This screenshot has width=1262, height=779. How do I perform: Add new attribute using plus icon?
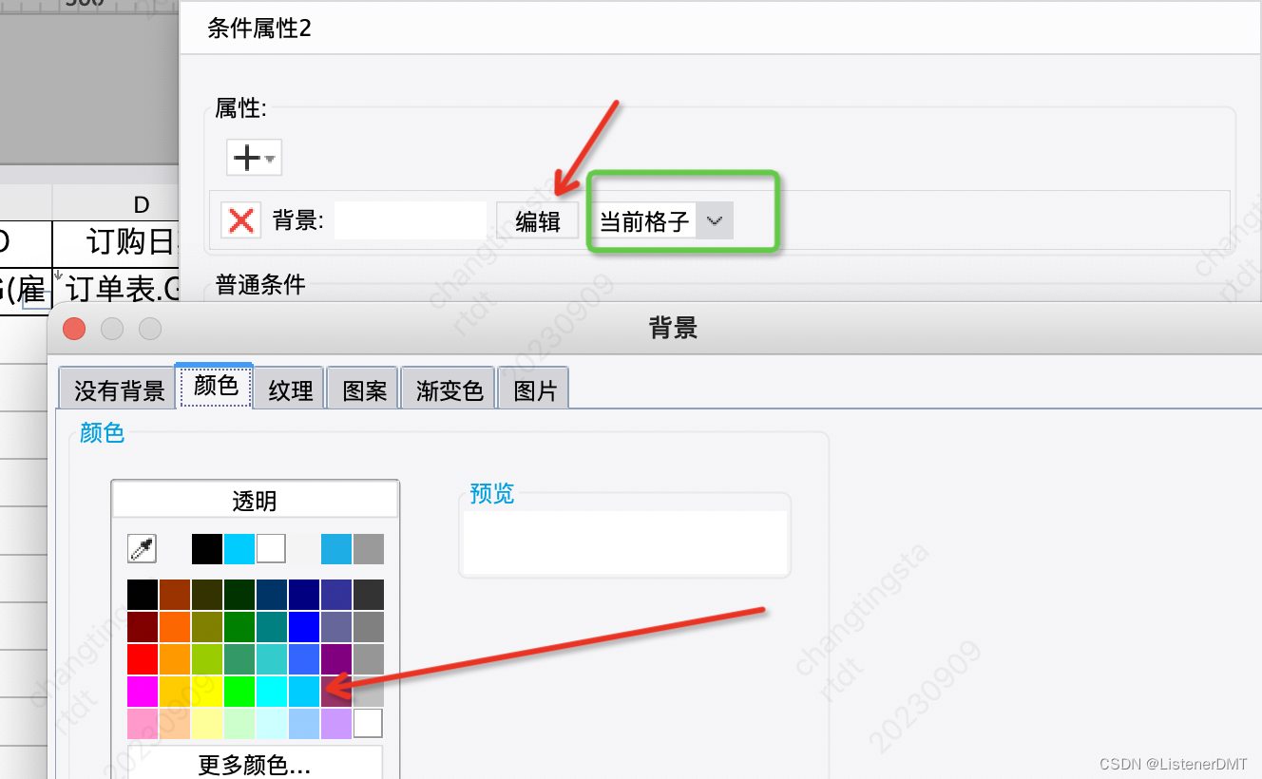click(x=246, y=157)
